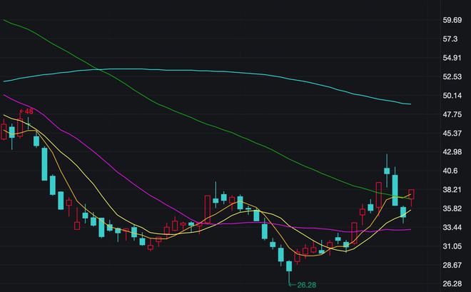Select the lowest cyan candle above 26.28 marker
The height and width of the screenshot is (292, 471).
point(289,266)
